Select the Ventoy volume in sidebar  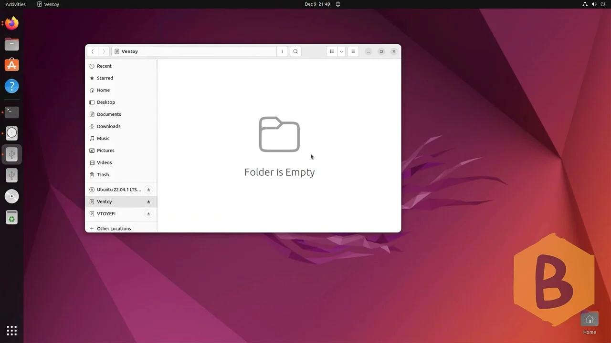121,202
